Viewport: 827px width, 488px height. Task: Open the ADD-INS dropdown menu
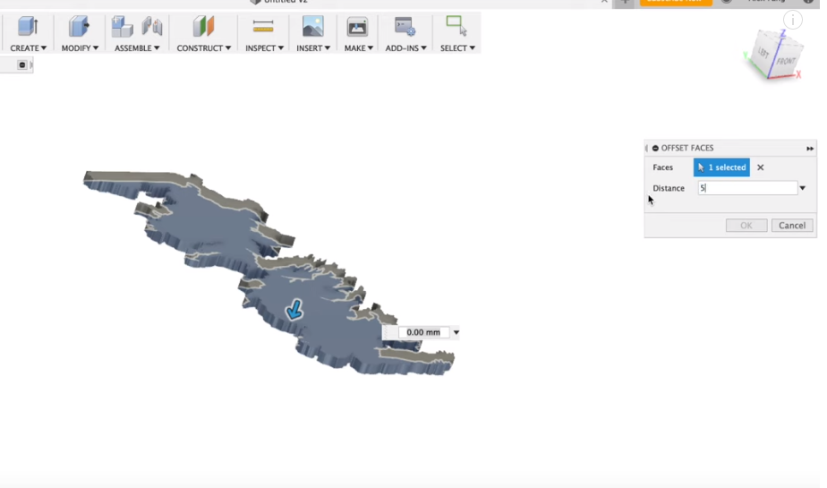click(x=405, y=48)
